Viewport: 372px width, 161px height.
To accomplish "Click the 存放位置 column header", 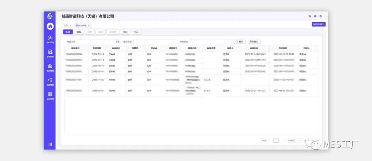I will (211, 49).
